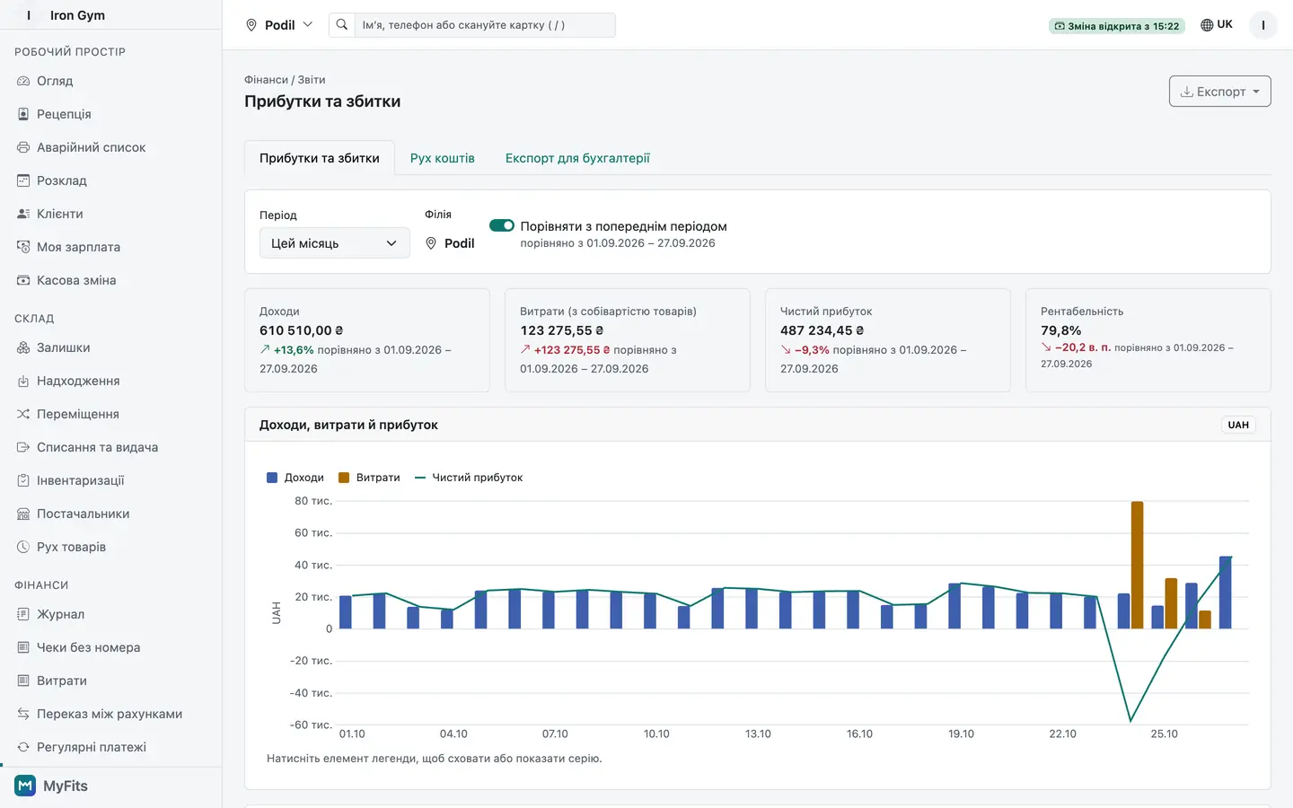
Task: Select Прибутки та збитки tab
Action: point(320,158)
